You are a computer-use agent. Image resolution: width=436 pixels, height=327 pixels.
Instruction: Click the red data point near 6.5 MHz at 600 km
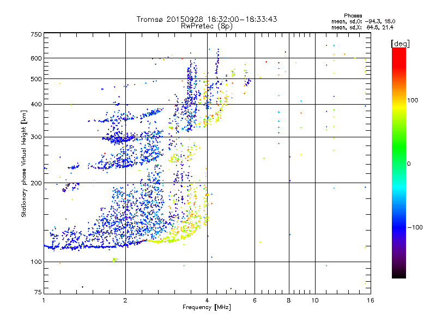click(266, 62)
